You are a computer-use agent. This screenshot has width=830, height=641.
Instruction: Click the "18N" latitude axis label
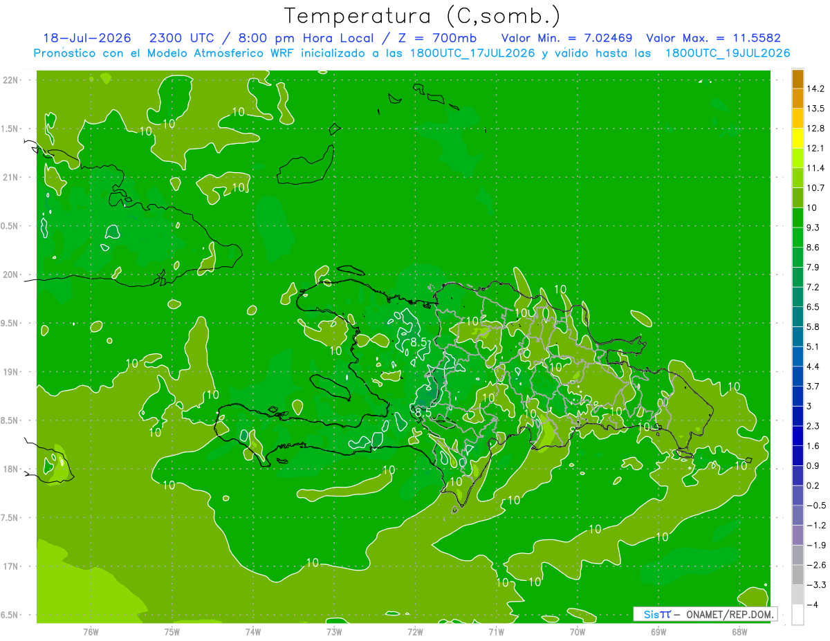coord(12,469)
